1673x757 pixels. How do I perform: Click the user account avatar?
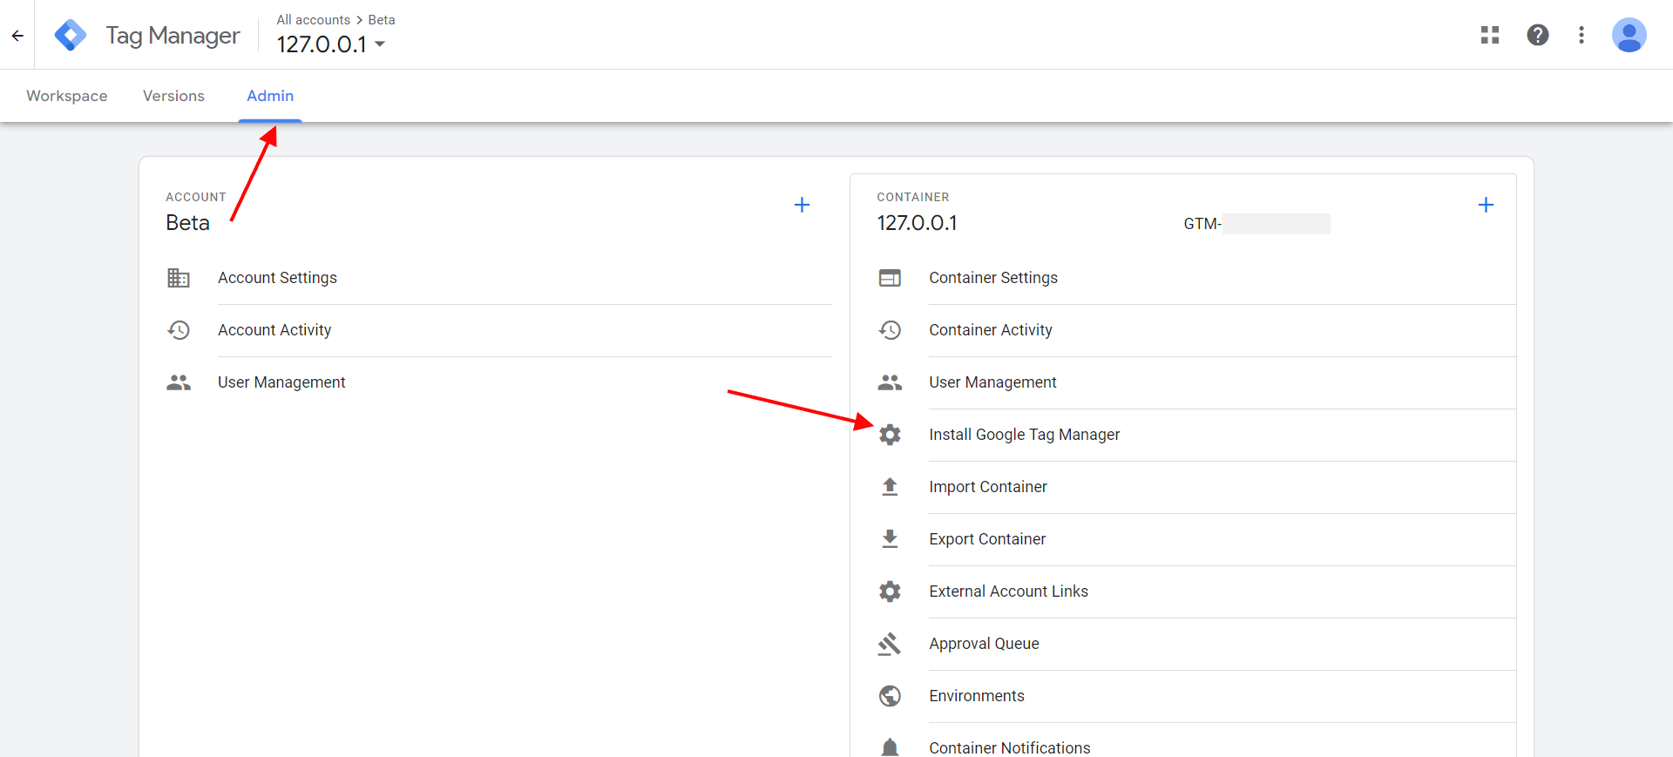pos(1629,35)
